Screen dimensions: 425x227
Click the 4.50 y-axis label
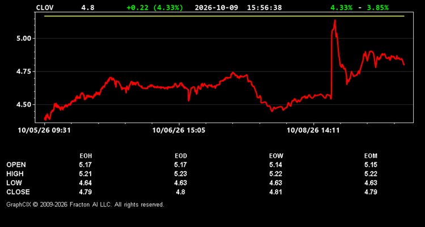click(x=24, y=104)
